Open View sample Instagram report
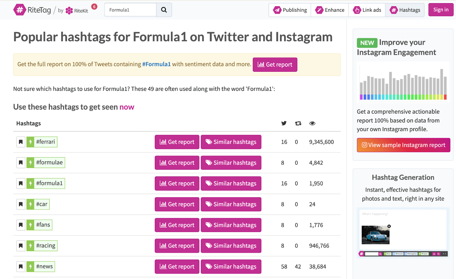Viewport: 456px width, 279px height. coord(403,145)
